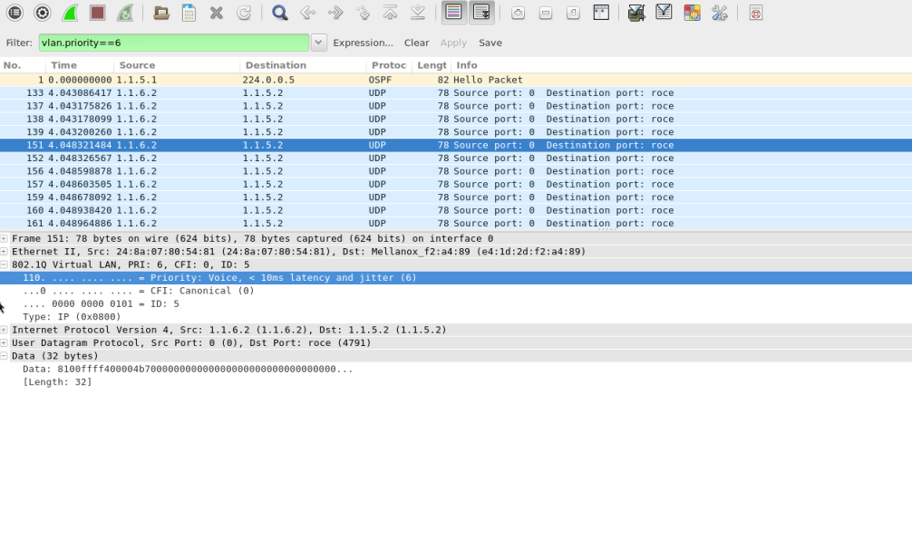912x548 pixels.
Task: Clear the current display filter
Action: [416, 43]
